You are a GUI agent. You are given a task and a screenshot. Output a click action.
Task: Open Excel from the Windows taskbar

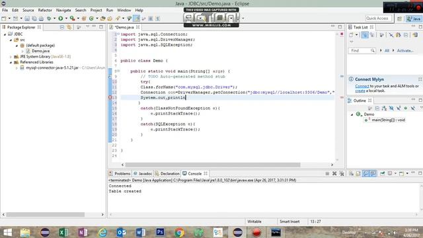[63, 232]
